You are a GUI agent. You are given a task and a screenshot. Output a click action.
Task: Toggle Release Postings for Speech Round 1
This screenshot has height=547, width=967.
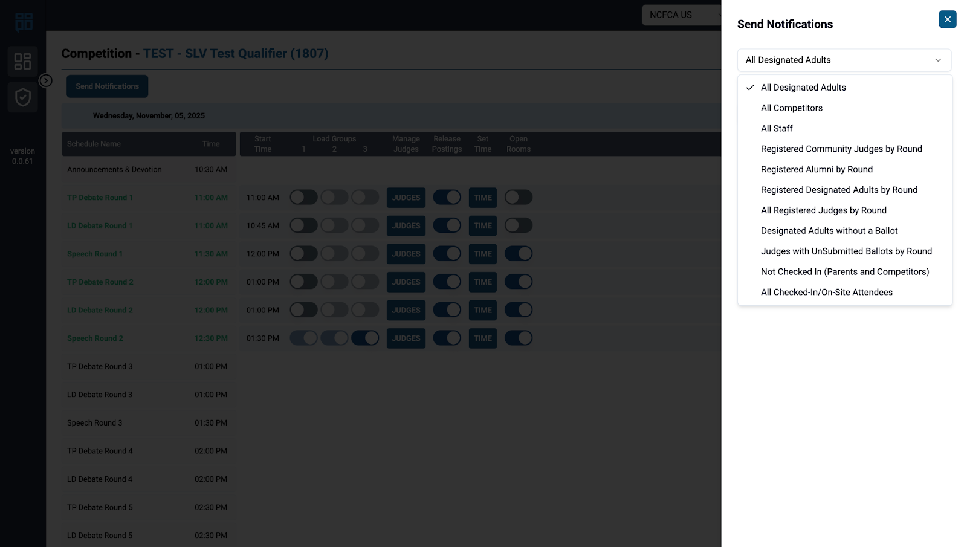coord(447,254)
